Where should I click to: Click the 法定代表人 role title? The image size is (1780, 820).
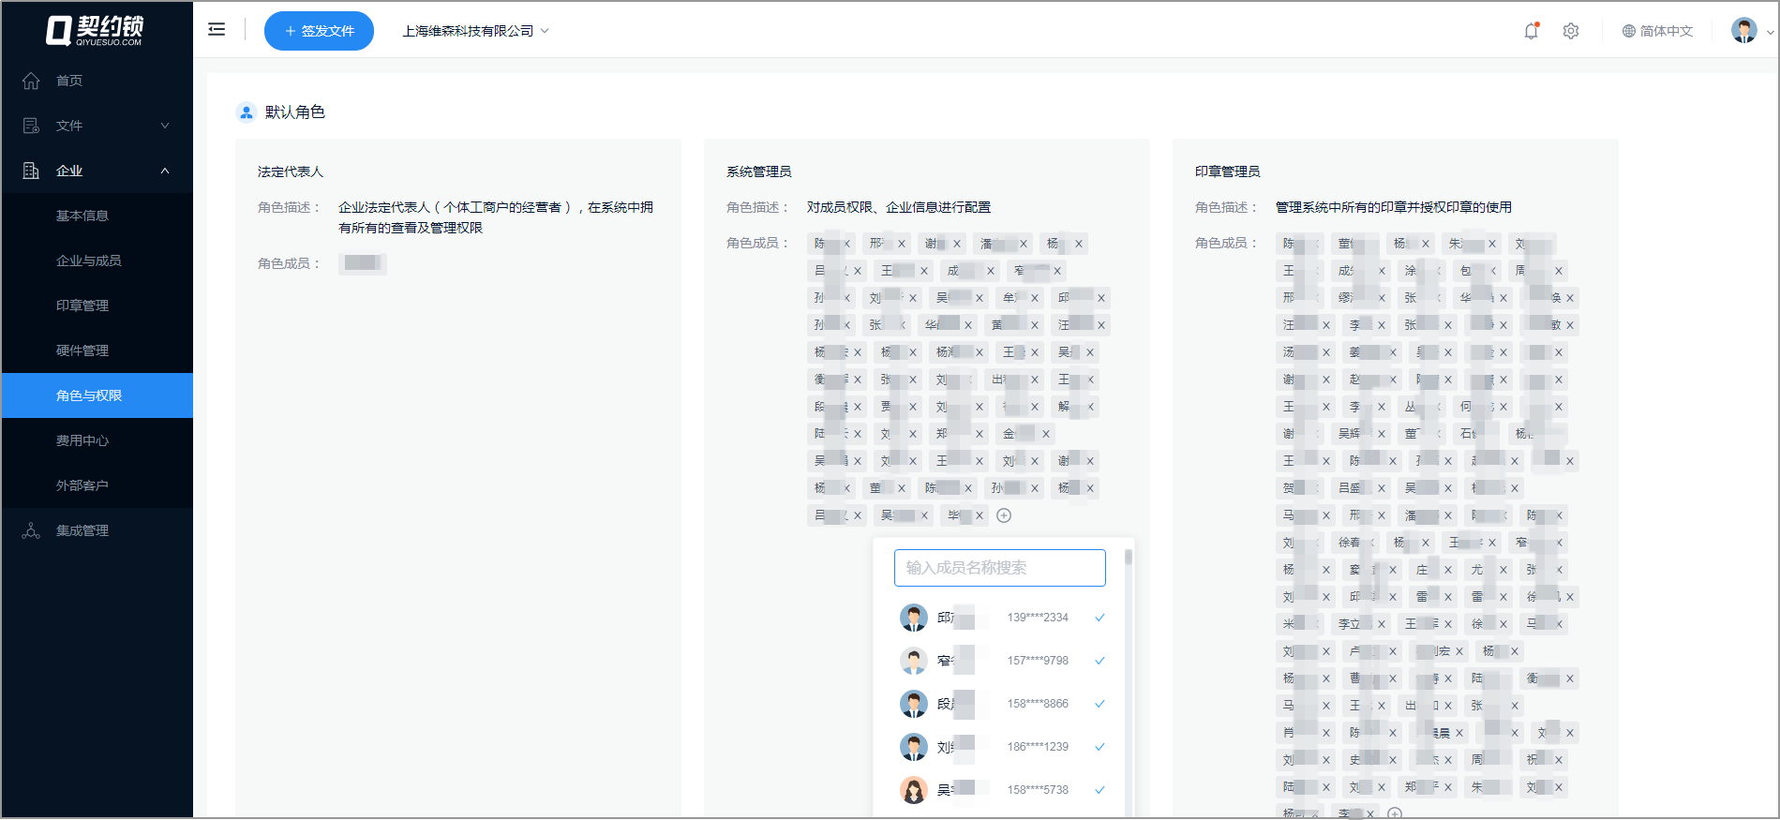click(291, 171)
